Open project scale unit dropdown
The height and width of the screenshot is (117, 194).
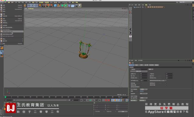coord(151,69)
